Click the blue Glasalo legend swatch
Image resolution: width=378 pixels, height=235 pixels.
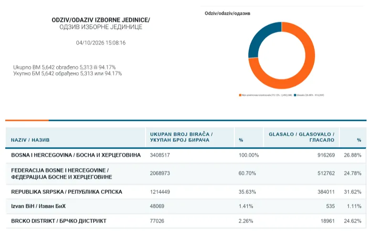click(x=295, y=95)
